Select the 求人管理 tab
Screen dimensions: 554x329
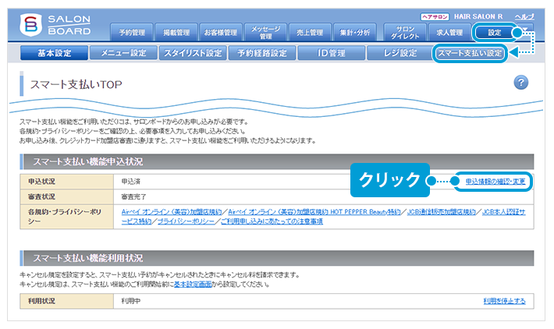tap(449, 33)
